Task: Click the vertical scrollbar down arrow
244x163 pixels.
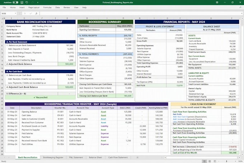Action: (x=242, y=154)
